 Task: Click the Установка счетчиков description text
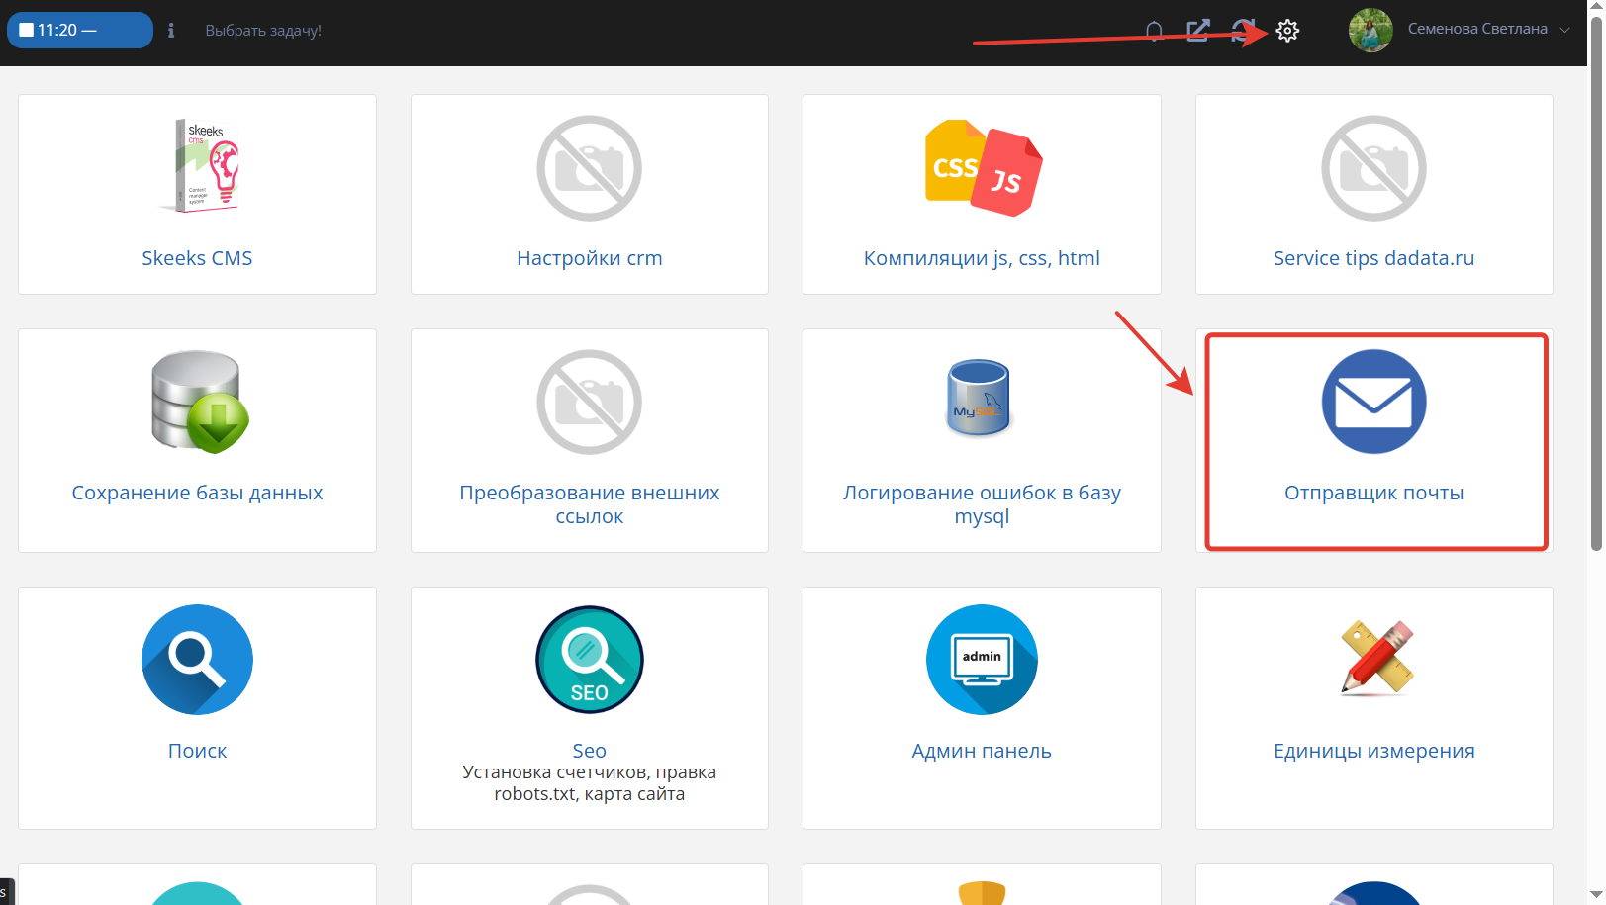coord(590,783)
